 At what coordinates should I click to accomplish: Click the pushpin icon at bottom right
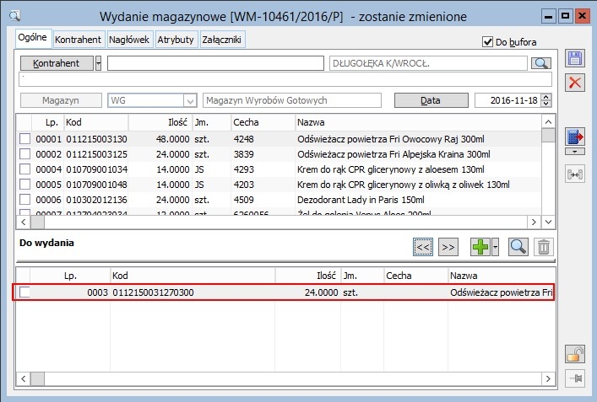574,378
